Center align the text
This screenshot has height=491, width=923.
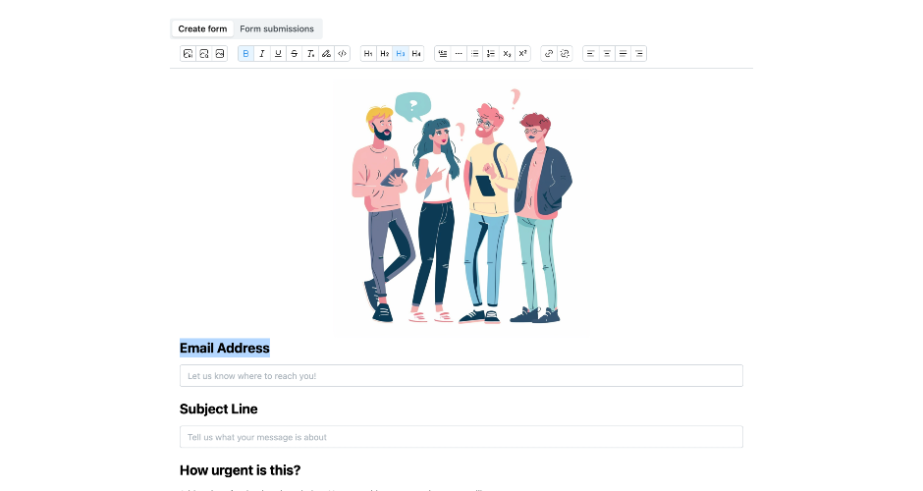pos(607,54)
